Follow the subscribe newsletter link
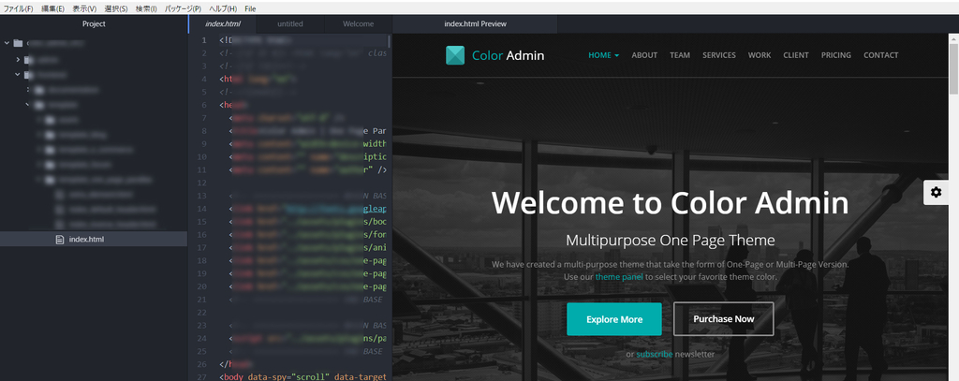959x381 pixels. pyautogui.click(x=655, y=354)
